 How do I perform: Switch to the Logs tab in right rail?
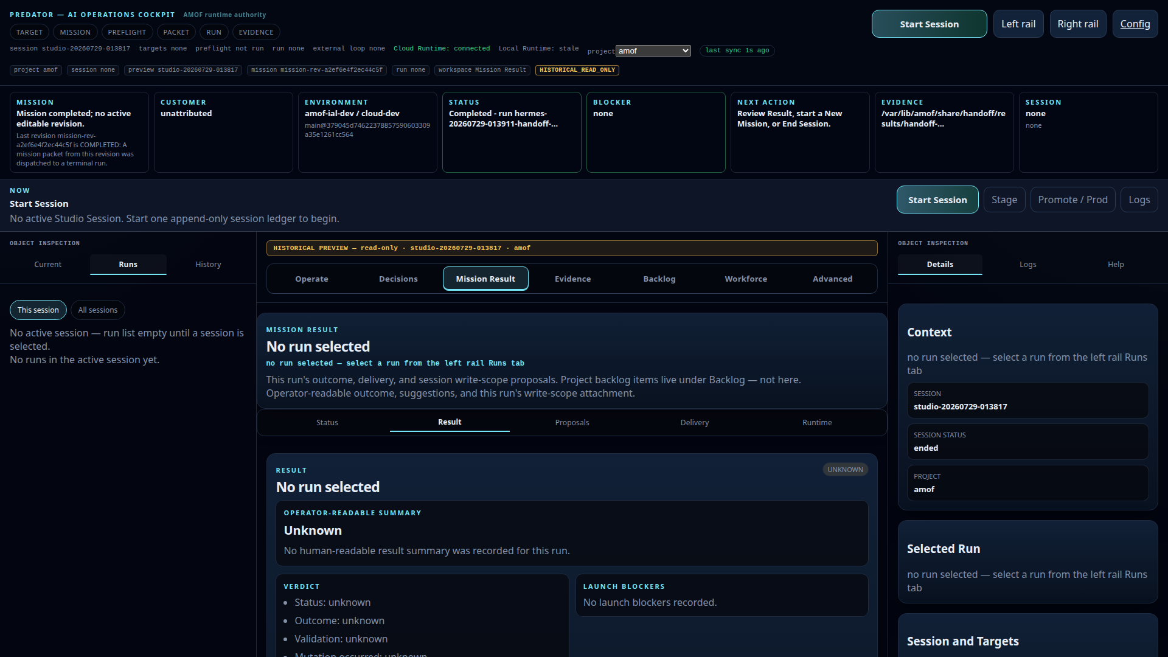click(1028, 265)
